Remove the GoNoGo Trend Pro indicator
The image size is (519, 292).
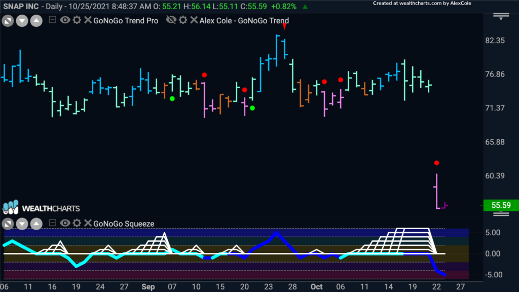[x=88, y=20]
